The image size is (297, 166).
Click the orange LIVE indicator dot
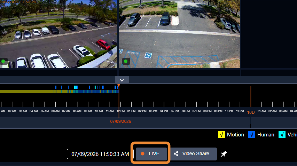(x=143, y=154)
